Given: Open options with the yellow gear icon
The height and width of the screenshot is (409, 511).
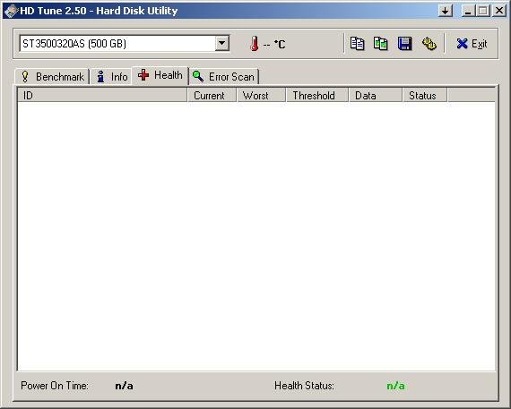Looking at the screenshot, I should pos(429,43).
